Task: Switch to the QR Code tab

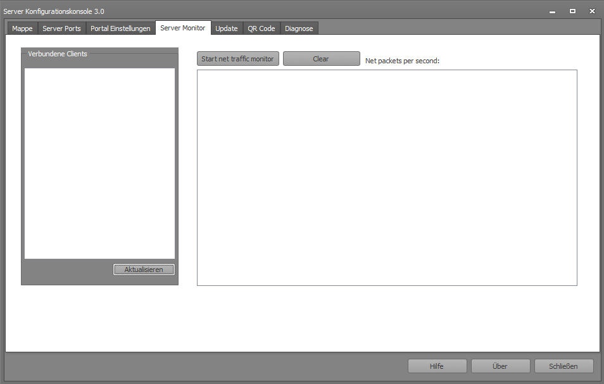Action: tap(261, 28)
